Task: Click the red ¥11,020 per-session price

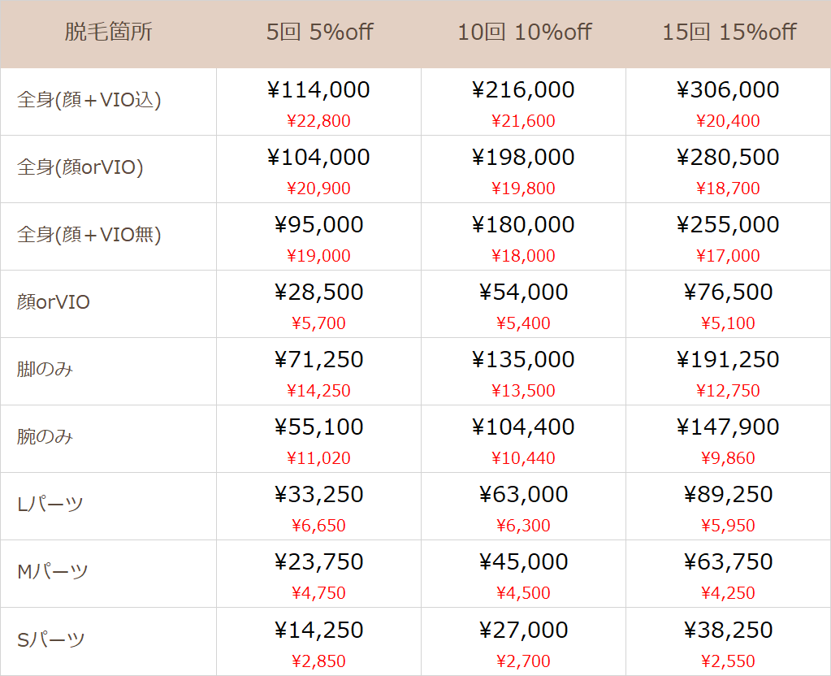Action: pyautogui.click(x=318, y=457)
